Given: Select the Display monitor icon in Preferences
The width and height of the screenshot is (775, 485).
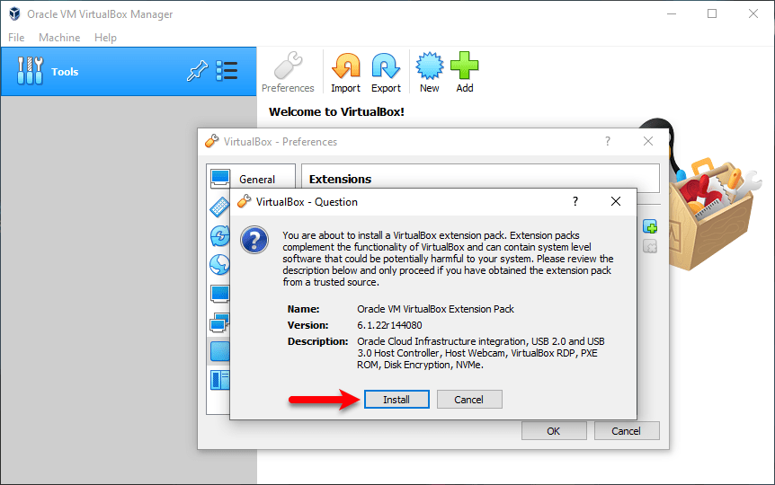Looking at the screenshot, I should 219,294.
